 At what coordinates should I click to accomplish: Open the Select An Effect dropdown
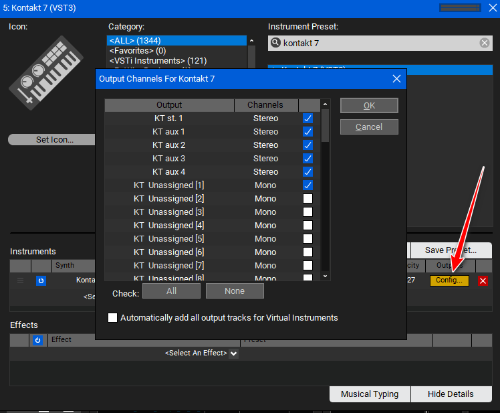(234, 353)
